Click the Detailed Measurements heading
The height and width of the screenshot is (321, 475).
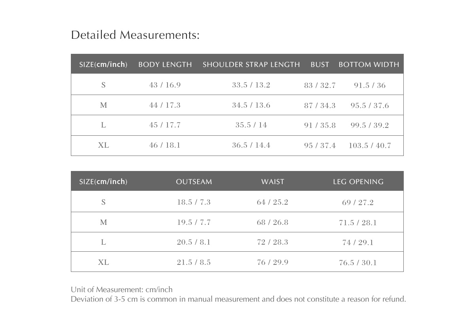(x=135, y=35)
